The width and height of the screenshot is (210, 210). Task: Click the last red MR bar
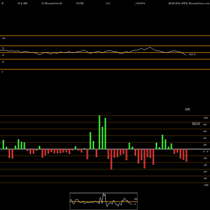(x=186, y=155)
